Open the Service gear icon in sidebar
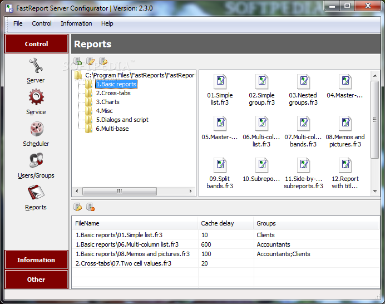The height and width of the screenshot is (304, 385). click(x=36, y=97)
